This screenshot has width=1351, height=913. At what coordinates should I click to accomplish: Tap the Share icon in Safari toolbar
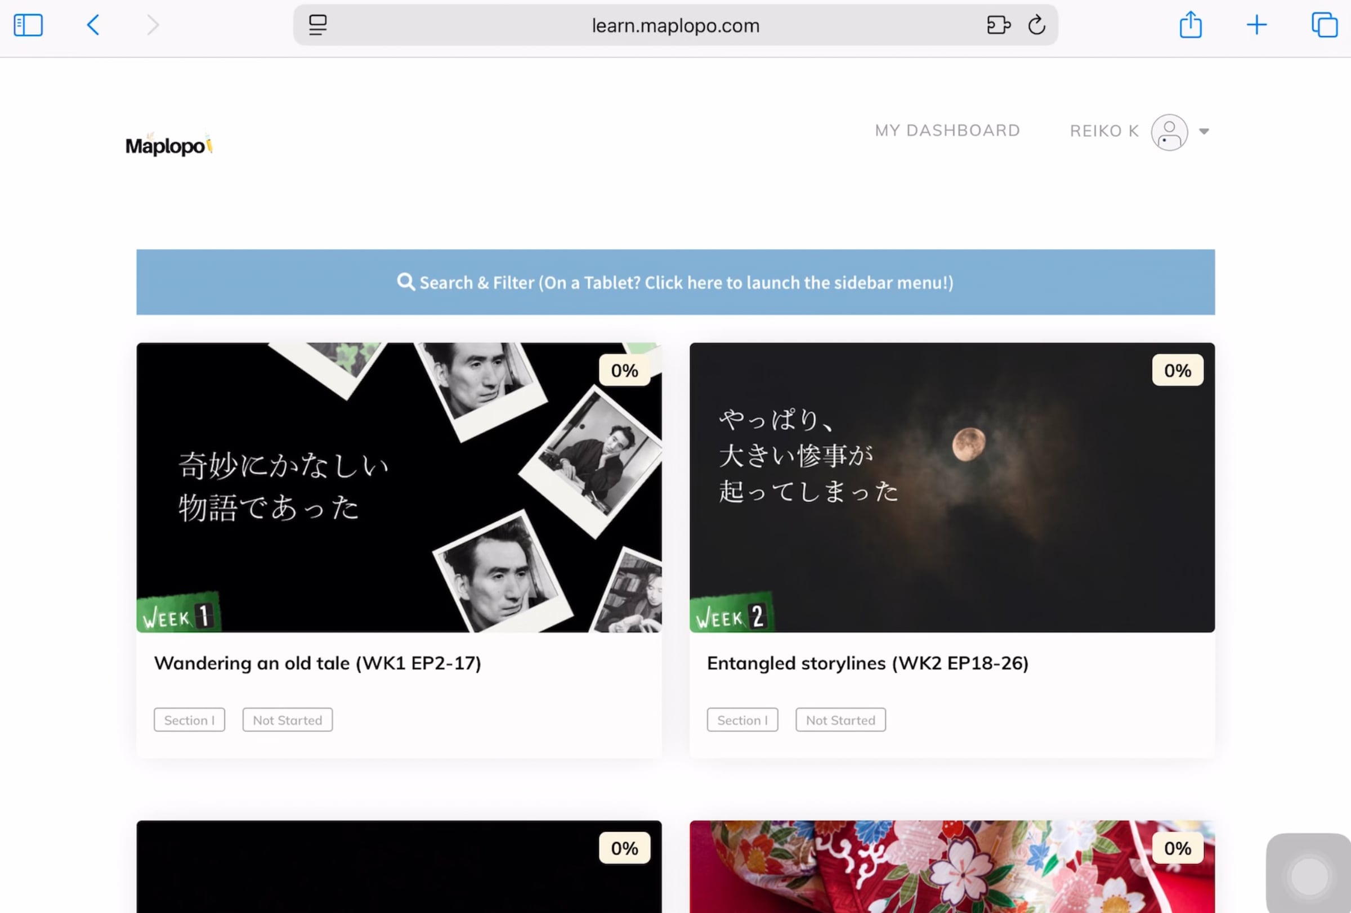point(1191,24)
